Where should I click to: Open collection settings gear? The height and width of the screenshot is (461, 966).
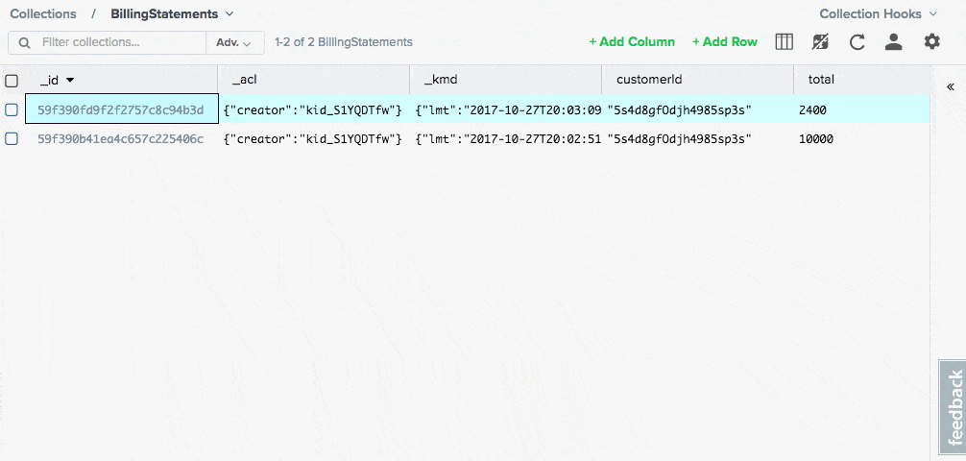pyautogui.click(x=931, y=42)
